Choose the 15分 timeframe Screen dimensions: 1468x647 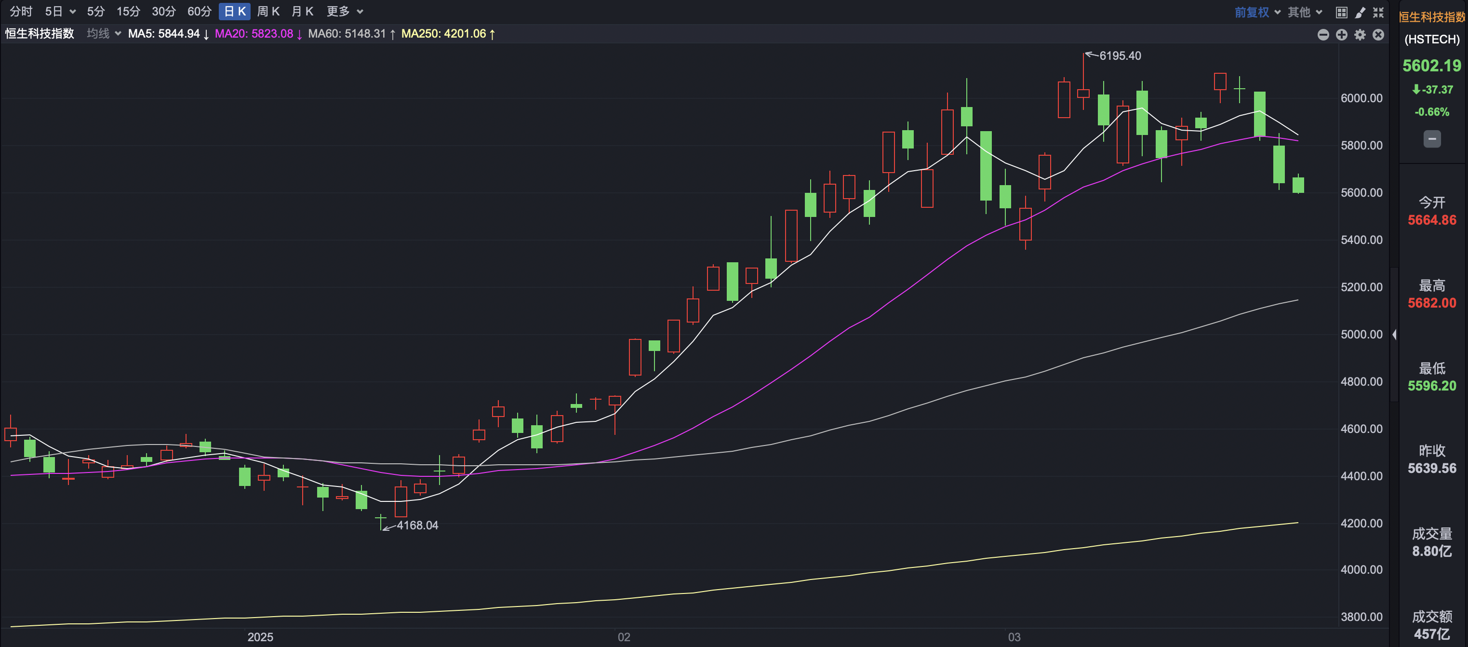coord(128,12)
